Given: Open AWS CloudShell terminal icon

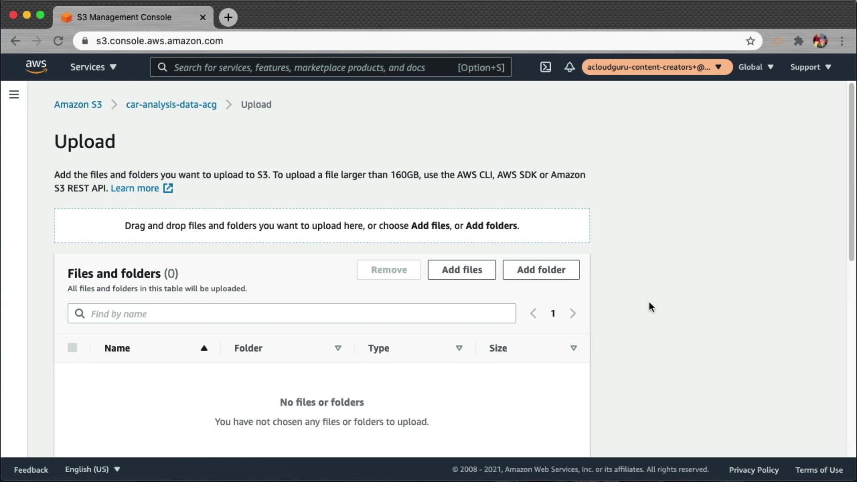Looking at the screenshot, I should click(x=545, y=67).
